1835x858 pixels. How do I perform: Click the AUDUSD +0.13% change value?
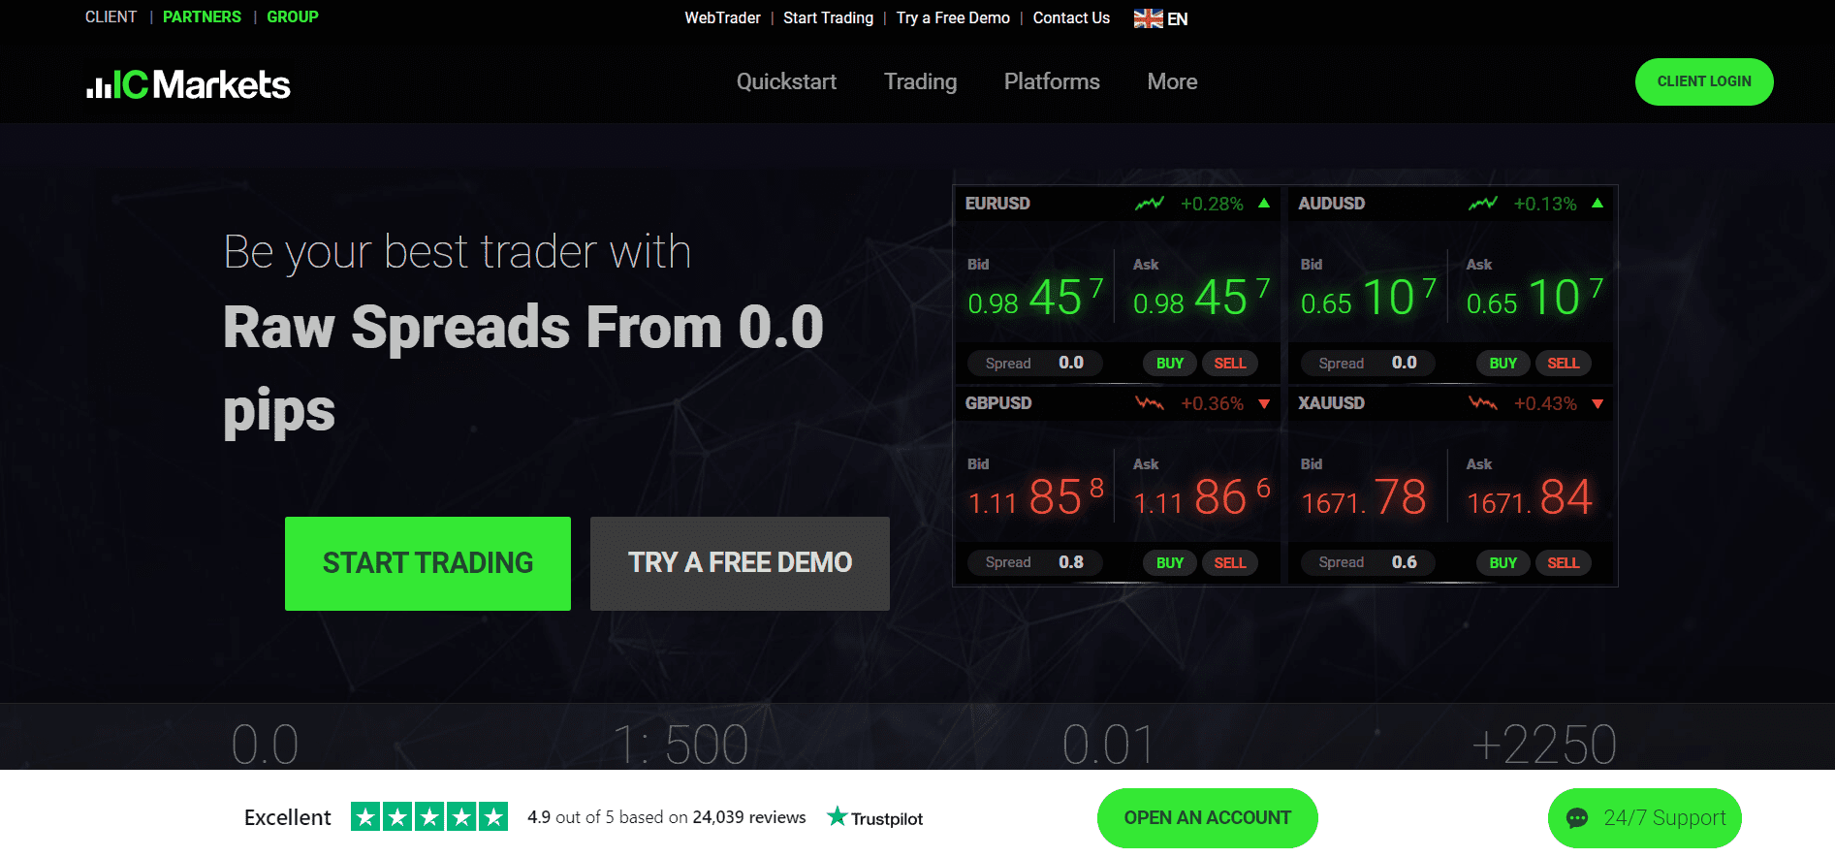[x=1545, y=204]
